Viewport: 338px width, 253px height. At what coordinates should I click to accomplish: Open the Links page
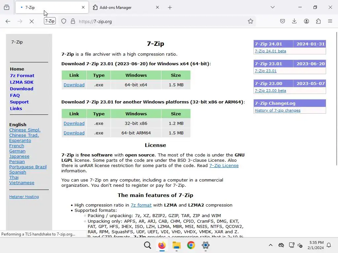click(16, 109)
